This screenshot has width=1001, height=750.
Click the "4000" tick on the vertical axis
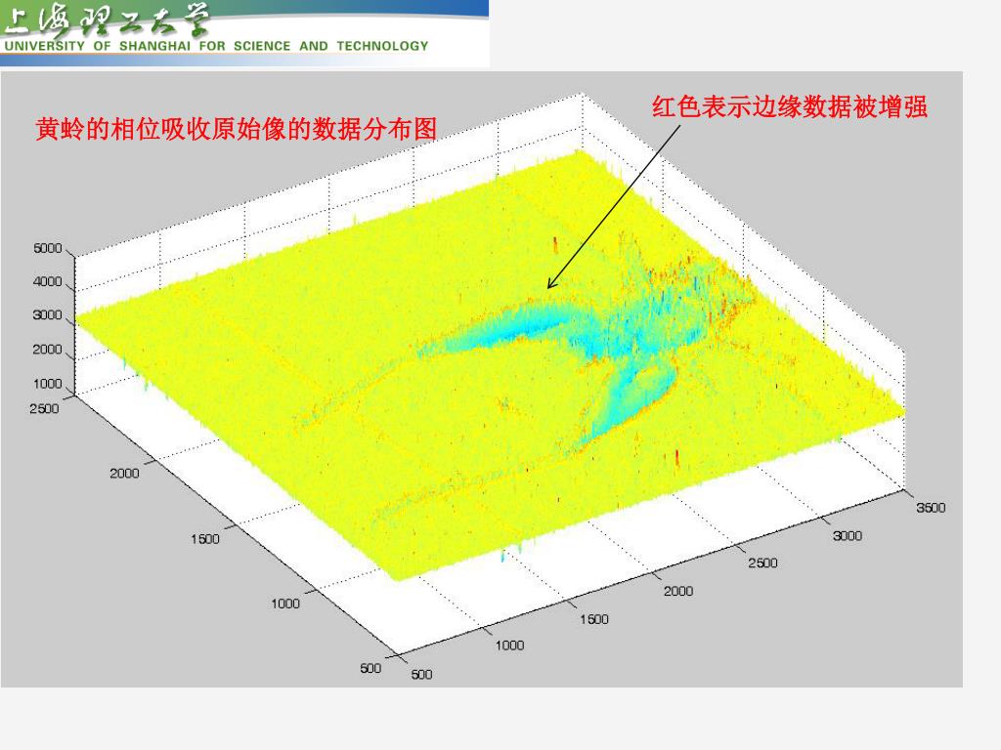48,281
